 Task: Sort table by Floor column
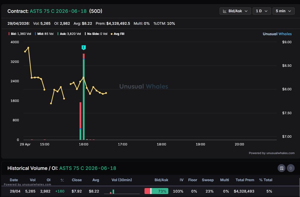(192, 180)
